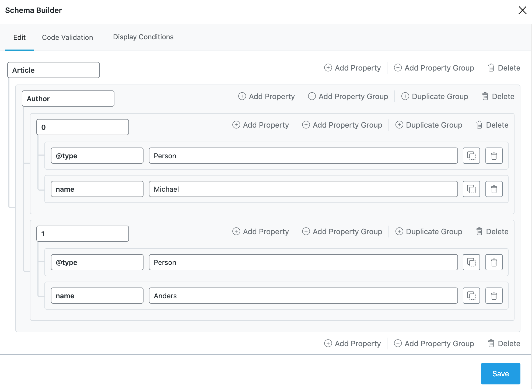Click the delete icon next to Anders name field
This screenshot has width=532, height=389.
click(494, 295)
